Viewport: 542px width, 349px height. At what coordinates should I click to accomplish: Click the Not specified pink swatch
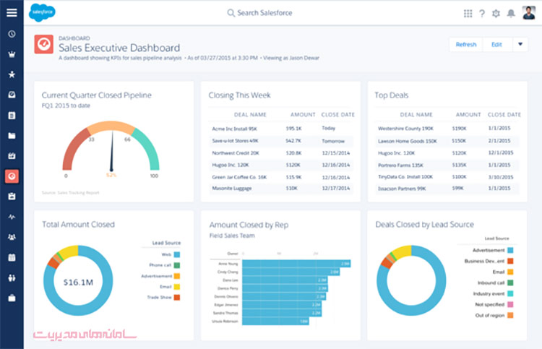(x=510, y=304)
